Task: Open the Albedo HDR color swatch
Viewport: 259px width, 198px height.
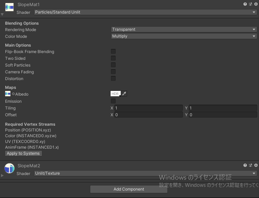Action: (x=116, y=94)
